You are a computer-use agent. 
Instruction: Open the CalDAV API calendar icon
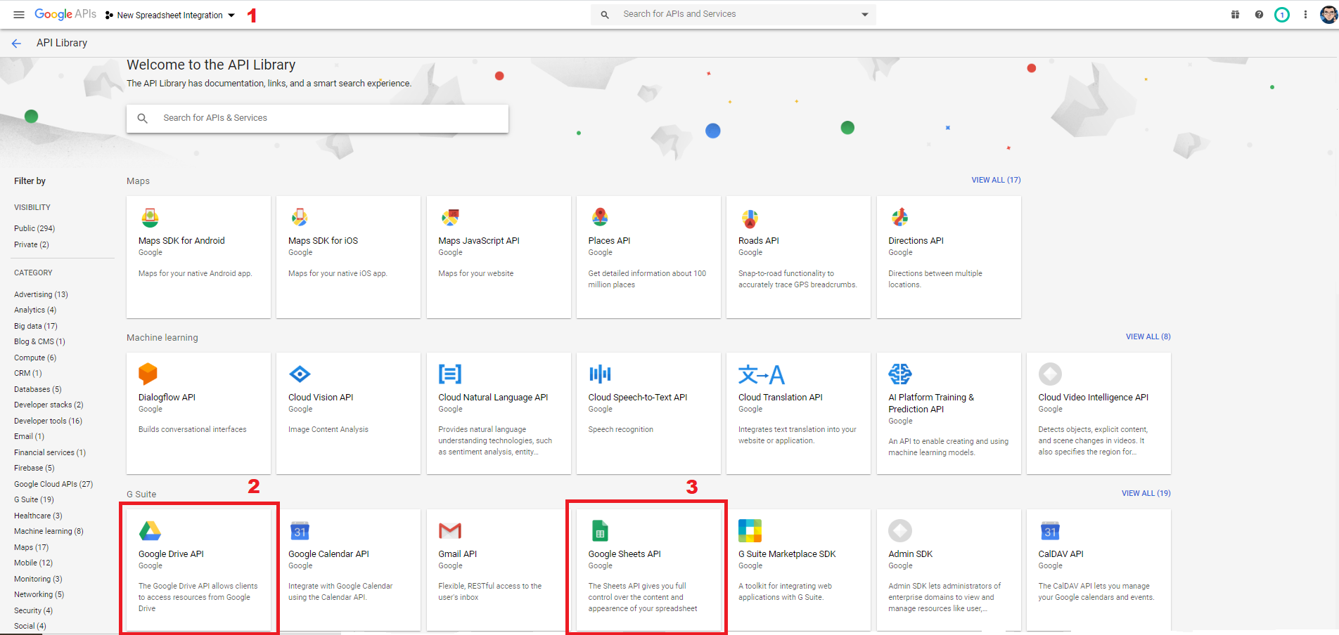click(x=1050, y=531)
